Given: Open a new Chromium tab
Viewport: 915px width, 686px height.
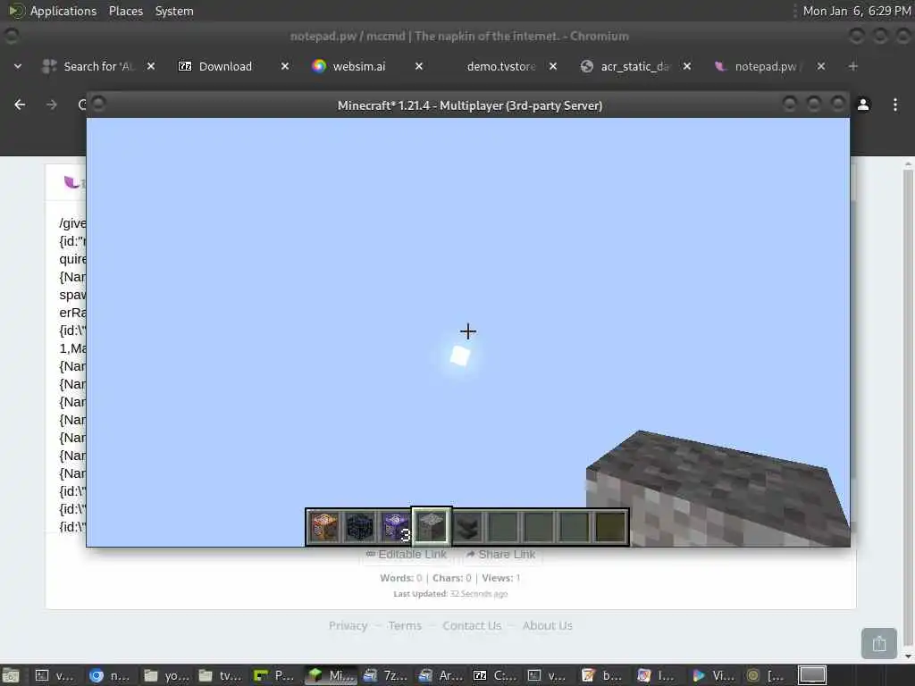Looking at the screenshot, I should point(853,66).
